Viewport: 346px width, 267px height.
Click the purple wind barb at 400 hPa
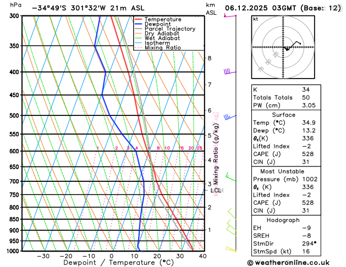tap(230, 71)
